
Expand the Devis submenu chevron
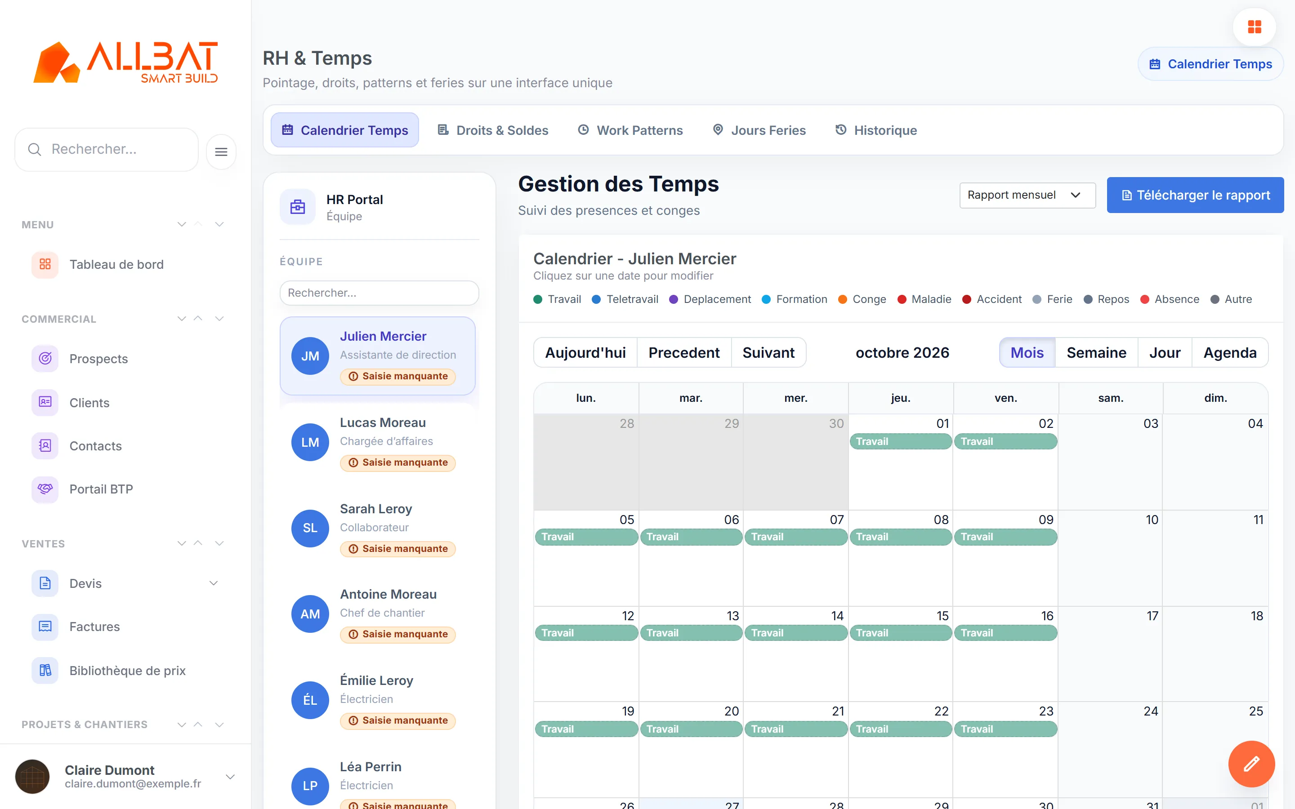click(214, 583)
